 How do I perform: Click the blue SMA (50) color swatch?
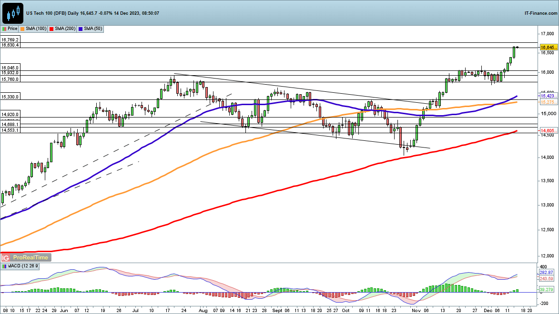click(81, 29)
